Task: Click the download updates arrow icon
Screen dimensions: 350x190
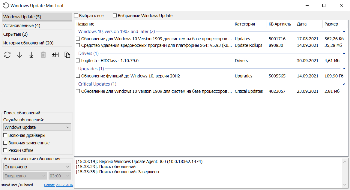Action: pyautogui.click(x=19, y=55)
